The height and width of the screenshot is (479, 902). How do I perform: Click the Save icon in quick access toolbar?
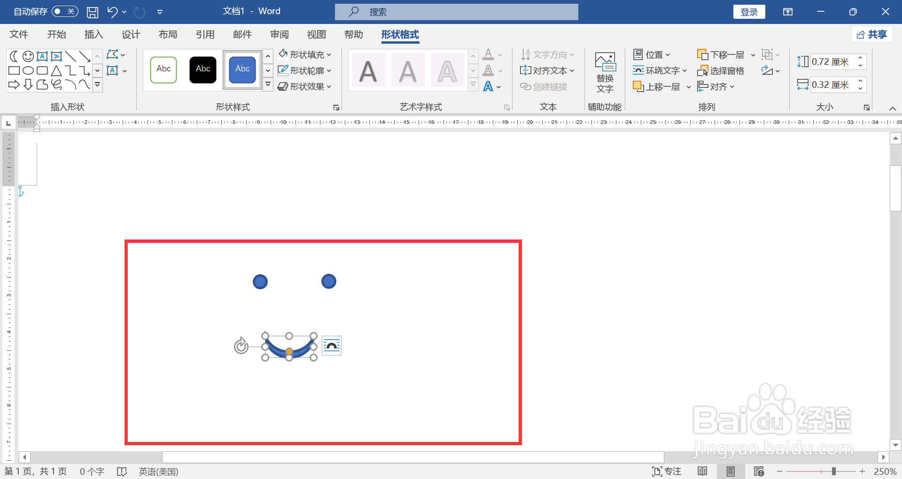tap(92, 12)
